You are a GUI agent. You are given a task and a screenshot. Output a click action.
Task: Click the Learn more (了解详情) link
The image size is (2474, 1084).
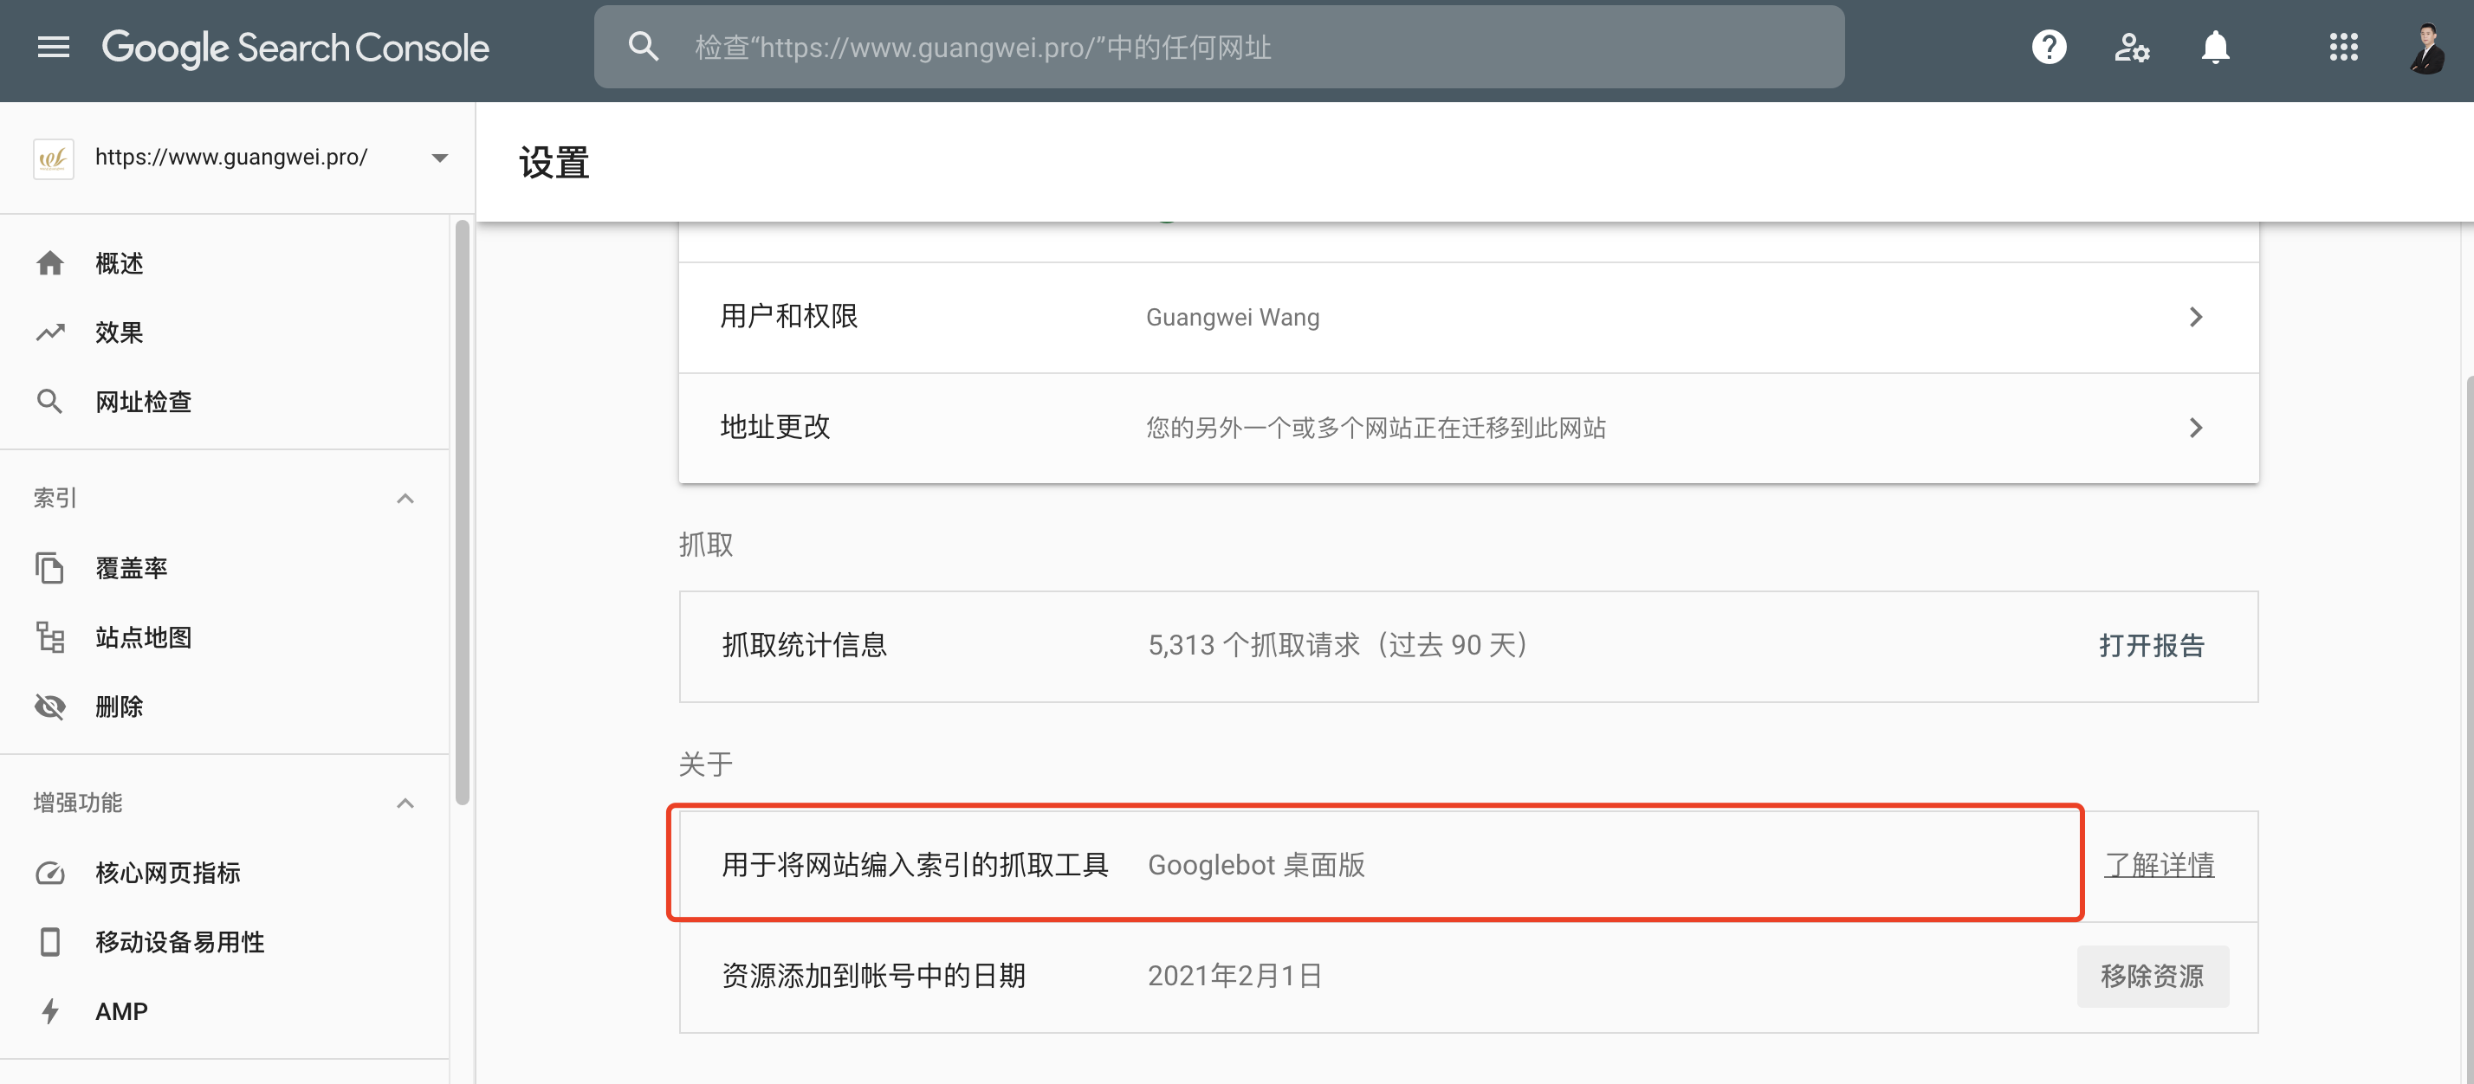point(2159,865)
